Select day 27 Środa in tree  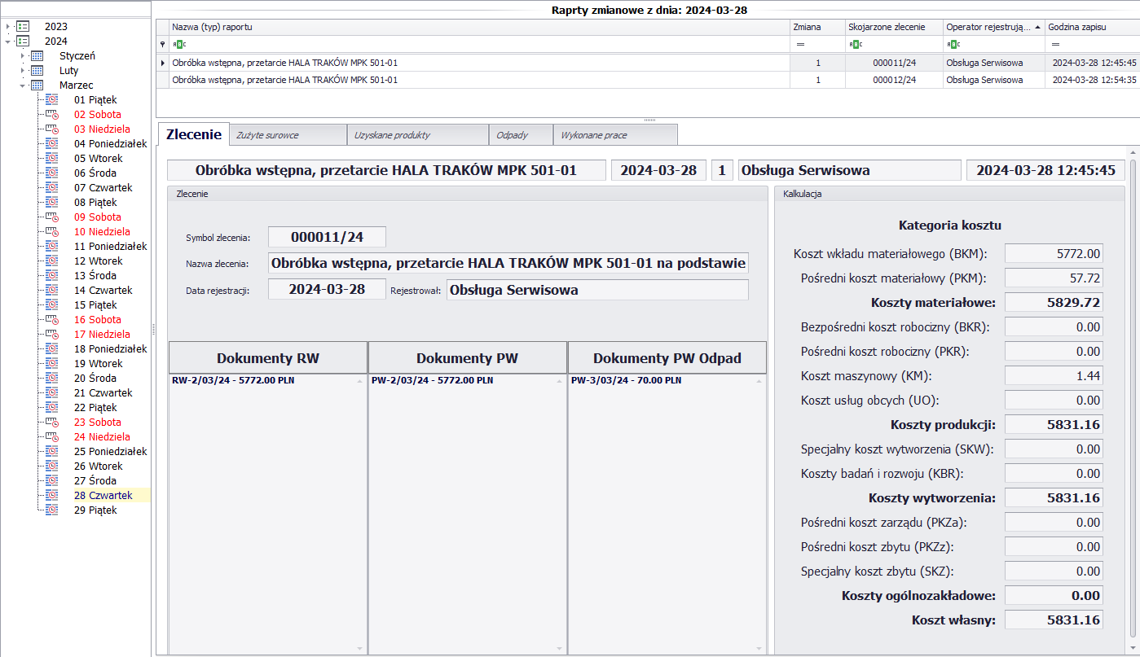tap(95, 481)
